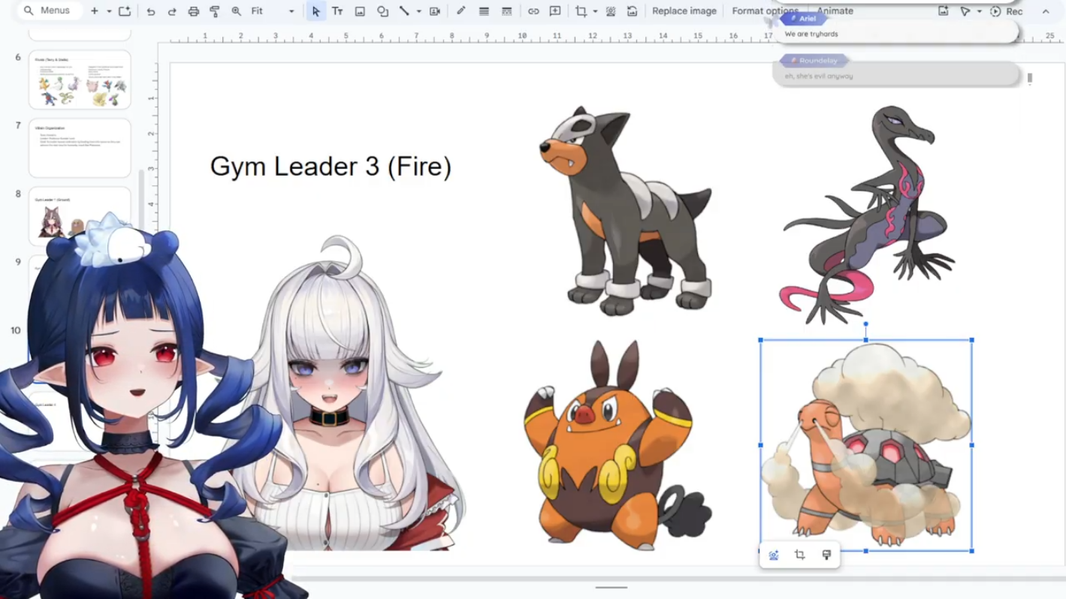The height and width of the screenshot is (599, 1066).
Task: Click Replace image button
Action: tap(684, 11)
